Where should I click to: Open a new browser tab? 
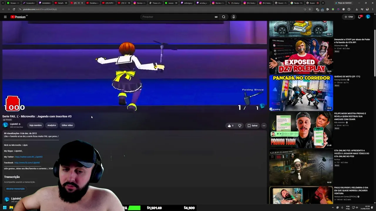pyautogui.click(x=323, y=3)
